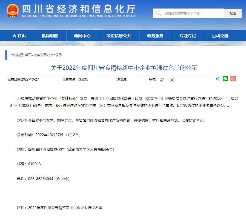Open the 政务服务 menu

pos(155,36)
